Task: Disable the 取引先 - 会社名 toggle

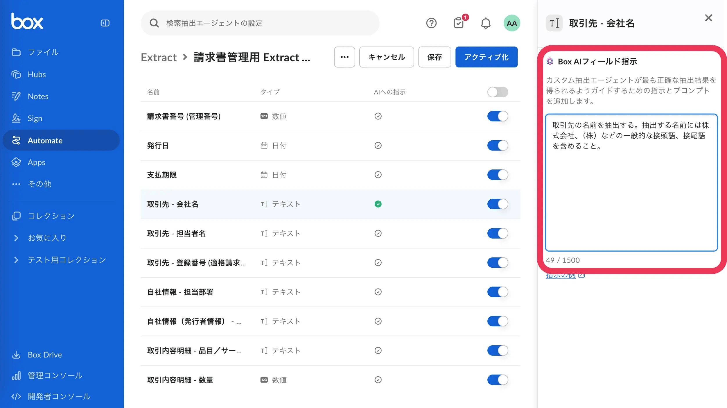Action: pos(498,204)
